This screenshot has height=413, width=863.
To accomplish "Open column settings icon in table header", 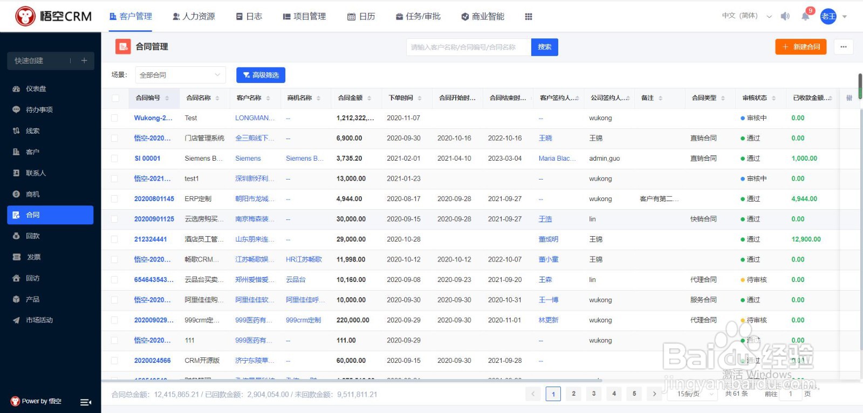I will [850, 98].
